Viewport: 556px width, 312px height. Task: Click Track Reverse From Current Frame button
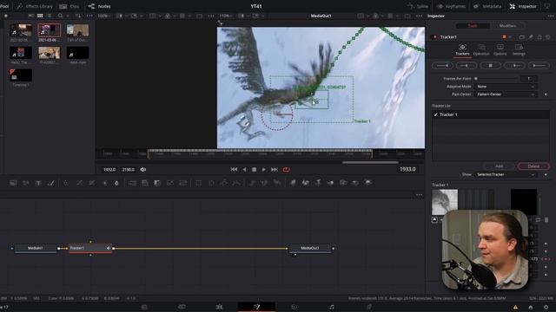coord(467,66)
